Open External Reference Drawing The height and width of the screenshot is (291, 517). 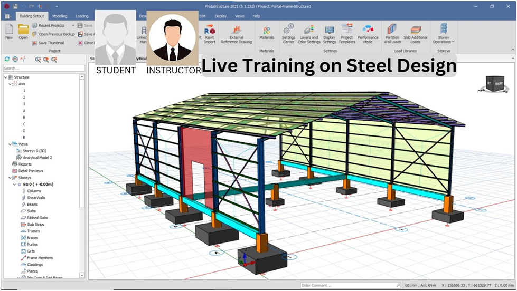[236, 35]
